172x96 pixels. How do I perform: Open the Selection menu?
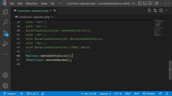(32, 3)
